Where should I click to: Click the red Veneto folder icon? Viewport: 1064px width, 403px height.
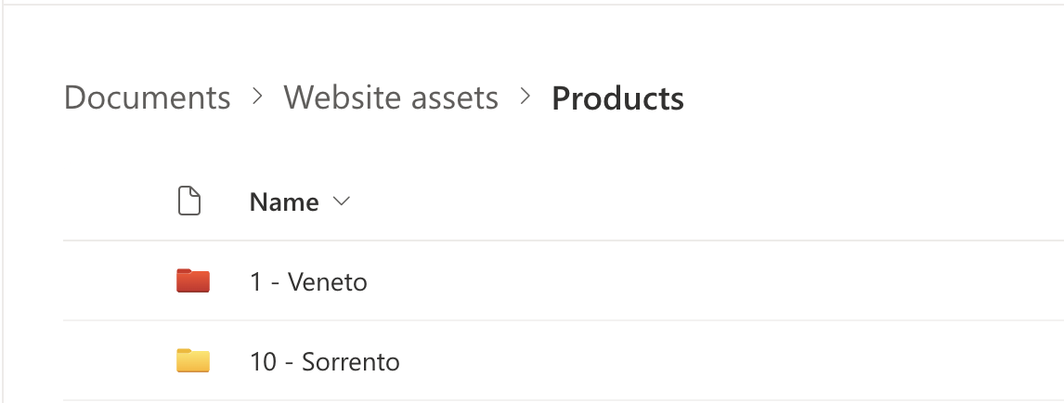pyautogui.click(x=193, y=280)
